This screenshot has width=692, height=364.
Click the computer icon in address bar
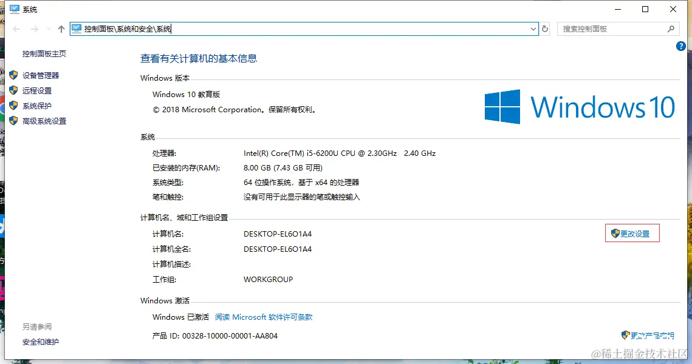click(x=77, y=29)
